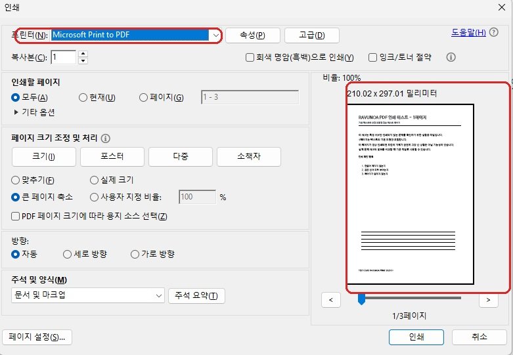
Task: Select the 현재(U) page radio button
Action: point(83,97)
